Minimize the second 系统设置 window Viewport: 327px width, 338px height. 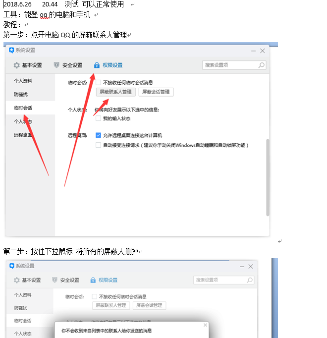coord(242,267)
